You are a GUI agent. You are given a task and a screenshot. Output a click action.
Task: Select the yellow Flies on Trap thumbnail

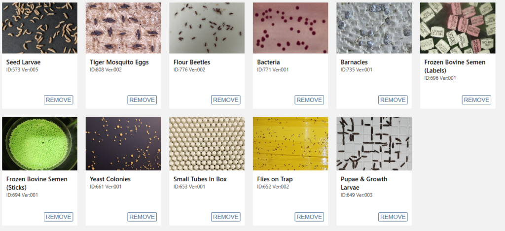coord(290,143)
